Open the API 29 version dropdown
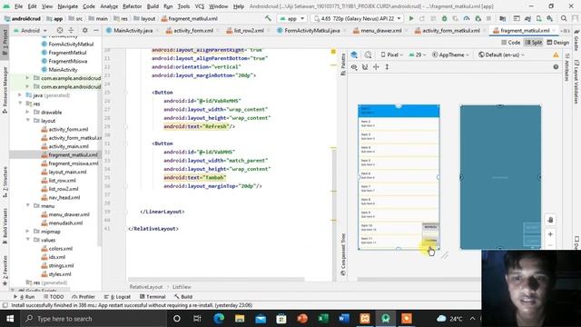581x327 pixels. click(x=418, y=54)
